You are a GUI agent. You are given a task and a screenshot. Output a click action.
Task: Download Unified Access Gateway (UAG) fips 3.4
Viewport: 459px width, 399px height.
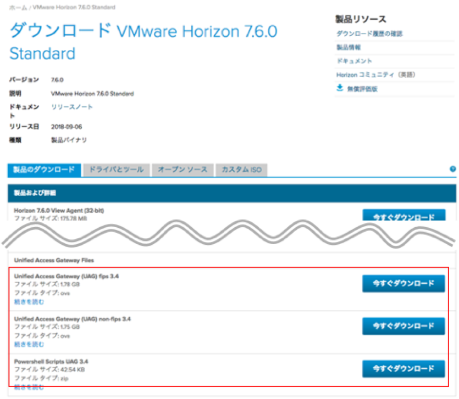[x=405, y=283]
